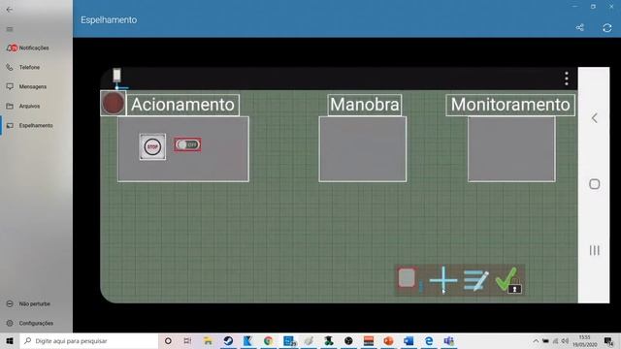Click the Acionamento label
The width and height of the screenshot is (621, 349).
182,105
